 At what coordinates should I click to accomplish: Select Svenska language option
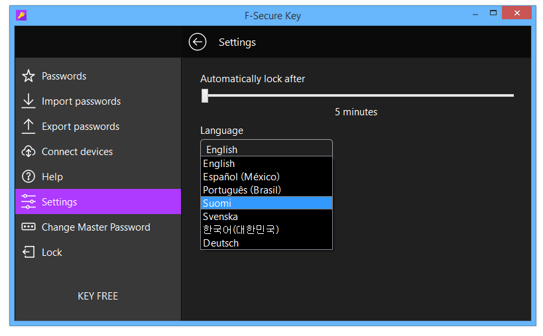coord(267,216)
